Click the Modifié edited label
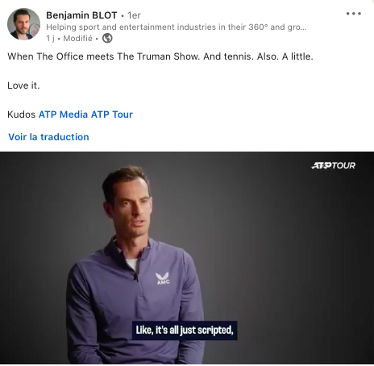Viewport: 374px width, 366px height. point(77,39)
